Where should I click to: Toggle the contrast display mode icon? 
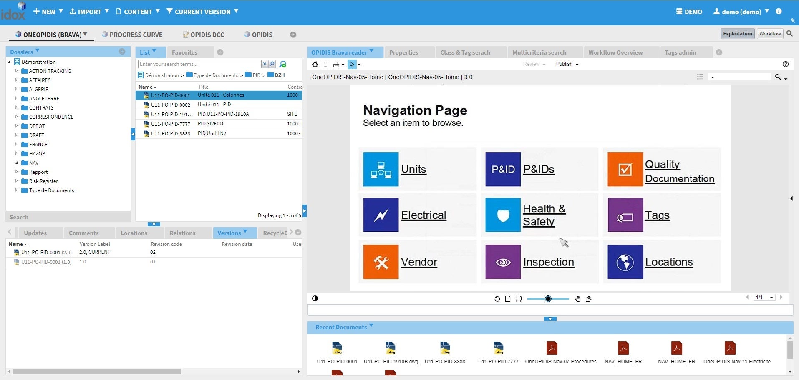(315, 298)
